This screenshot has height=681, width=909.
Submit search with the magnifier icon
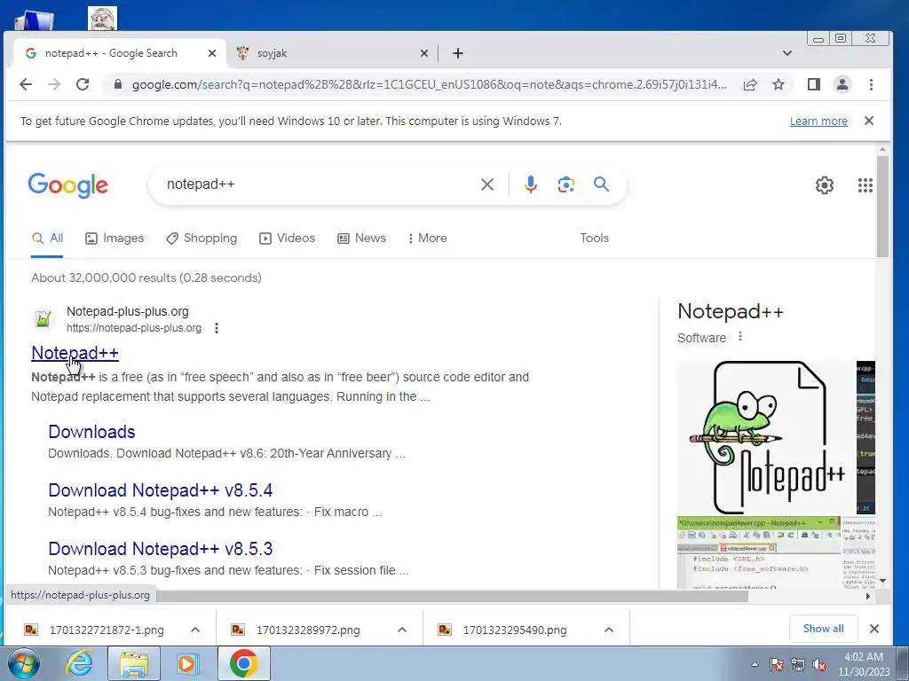click(x=601, y=184)
